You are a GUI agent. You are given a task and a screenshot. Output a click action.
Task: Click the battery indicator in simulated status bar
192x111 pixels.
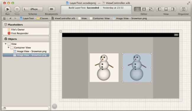pyautogui.click(x=176, y=35)
